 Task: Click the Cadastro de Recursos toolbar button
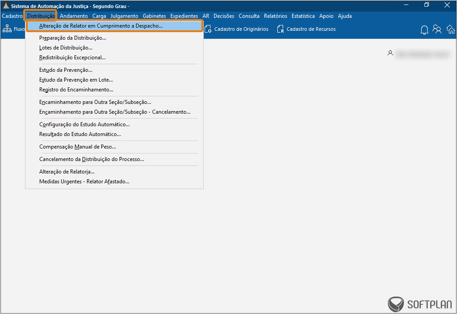click(x=306, y=29)
